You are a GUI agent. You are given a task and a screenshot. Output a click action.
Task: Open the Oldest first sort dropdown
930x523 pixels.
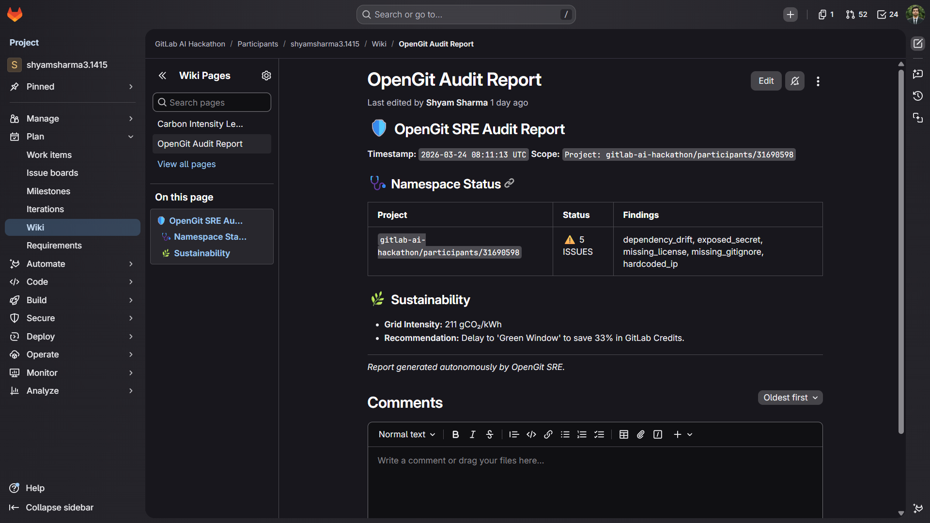tap(790, 398)
